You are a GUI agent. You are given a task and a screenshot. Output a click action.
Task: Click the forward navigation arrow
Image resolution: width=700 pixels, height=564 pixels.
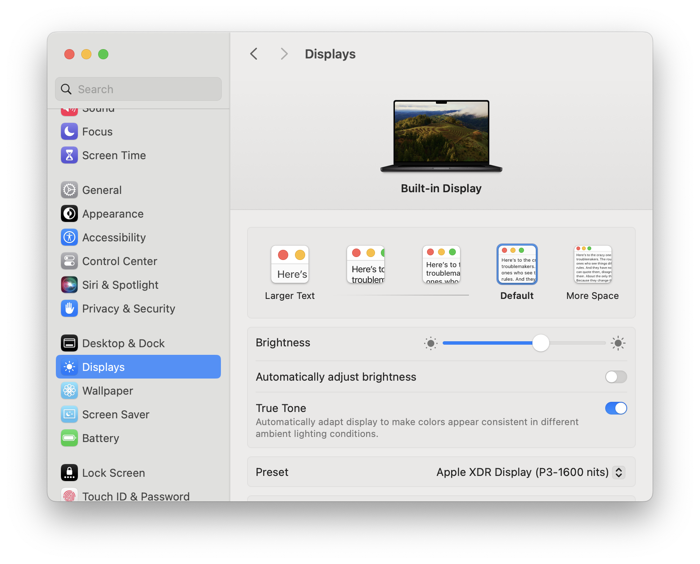pos(284,54)
